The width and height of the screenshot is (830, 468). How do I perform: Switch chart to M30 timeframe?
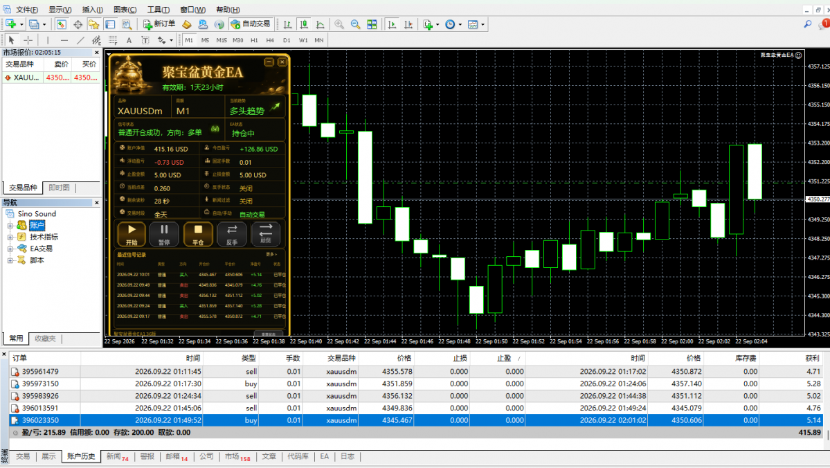pyautogui.click(x=237, y=40)
